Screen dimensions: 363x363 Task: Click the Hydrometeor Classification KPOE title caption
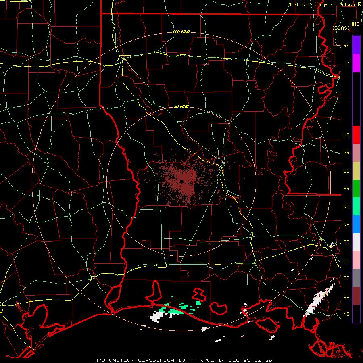click(x=183, y=360)
